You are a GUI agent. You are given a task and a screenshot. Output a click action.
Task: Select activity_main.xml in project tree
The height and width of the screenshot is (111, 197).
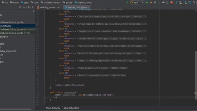[8, 51]
